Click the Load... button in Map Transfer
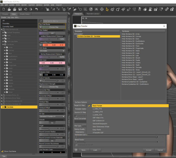 (95, 150)
